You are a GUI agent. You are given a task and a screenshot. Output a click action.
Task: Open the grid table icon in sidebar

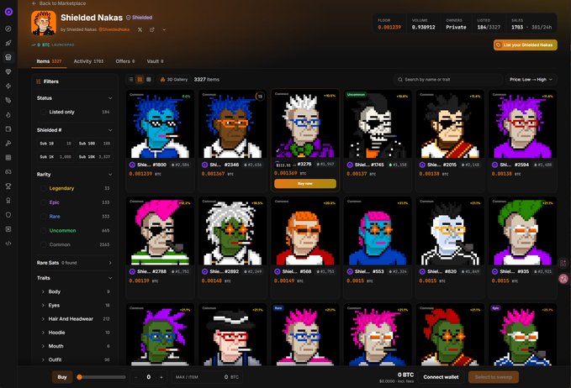tap(8, 157)
